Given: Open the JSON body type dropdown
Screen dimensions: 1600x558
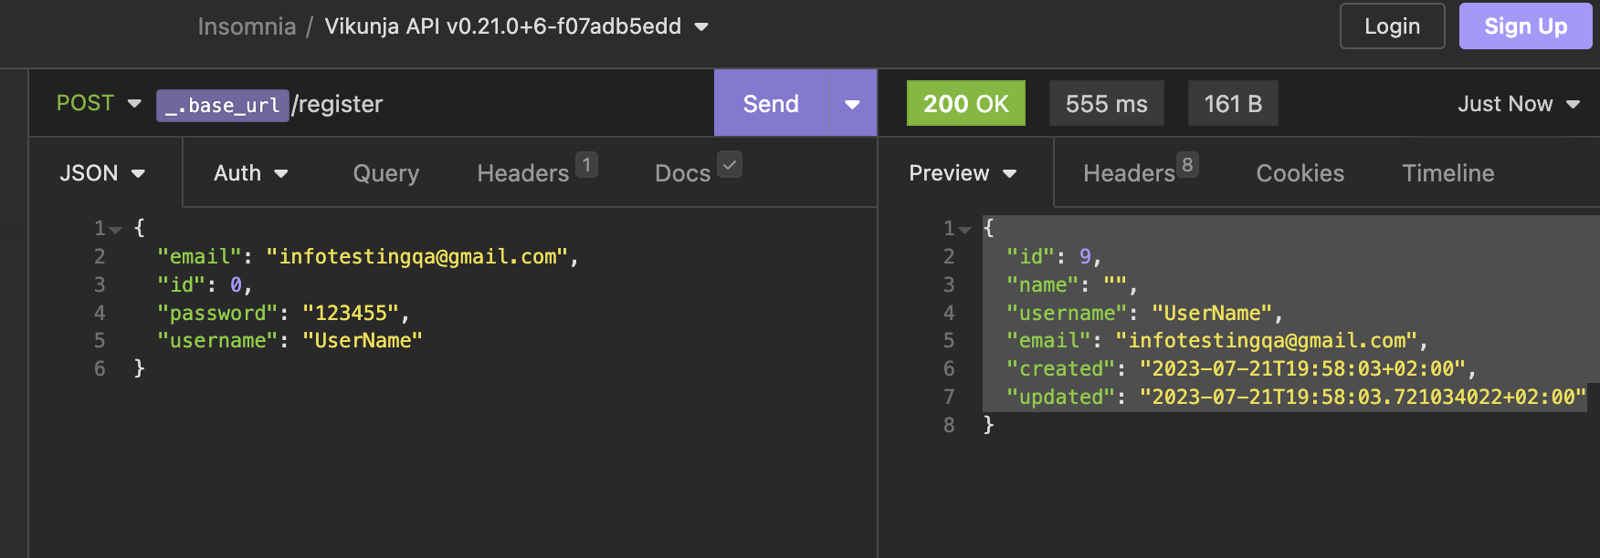Looking at the screenshot, I should click(x=102, y=173).
